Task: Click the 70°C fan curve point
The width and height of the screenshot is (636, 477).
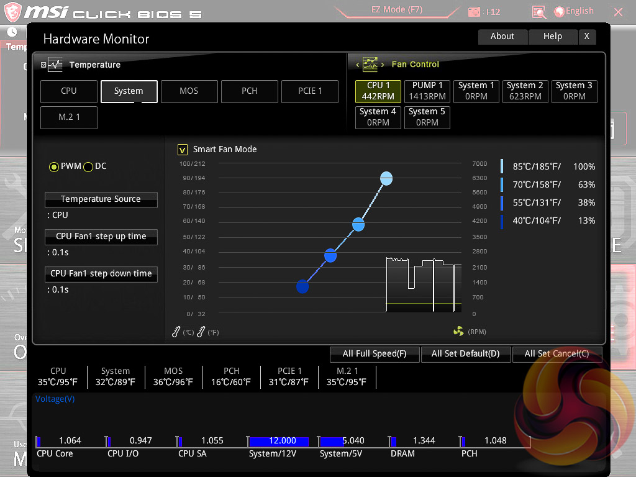Action: 358,224
